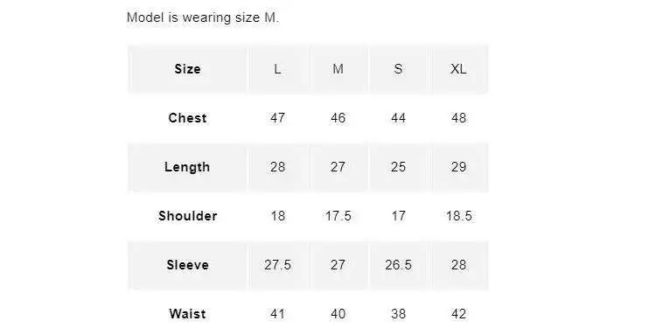The image size is (656, 328).
Task: Click the Waist row label
Action: tap(187, 314)
